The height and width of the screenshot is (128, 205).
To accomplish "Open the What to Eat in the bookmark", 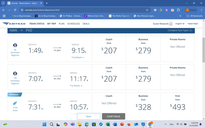I will click(x=94, y=16).
